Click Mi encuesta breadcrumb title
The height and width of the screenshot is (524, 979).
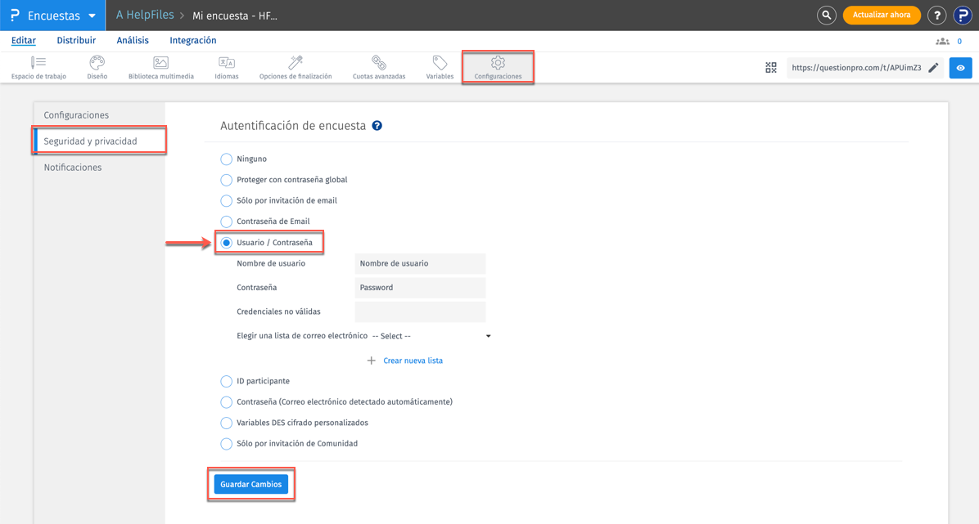(235, 16)
